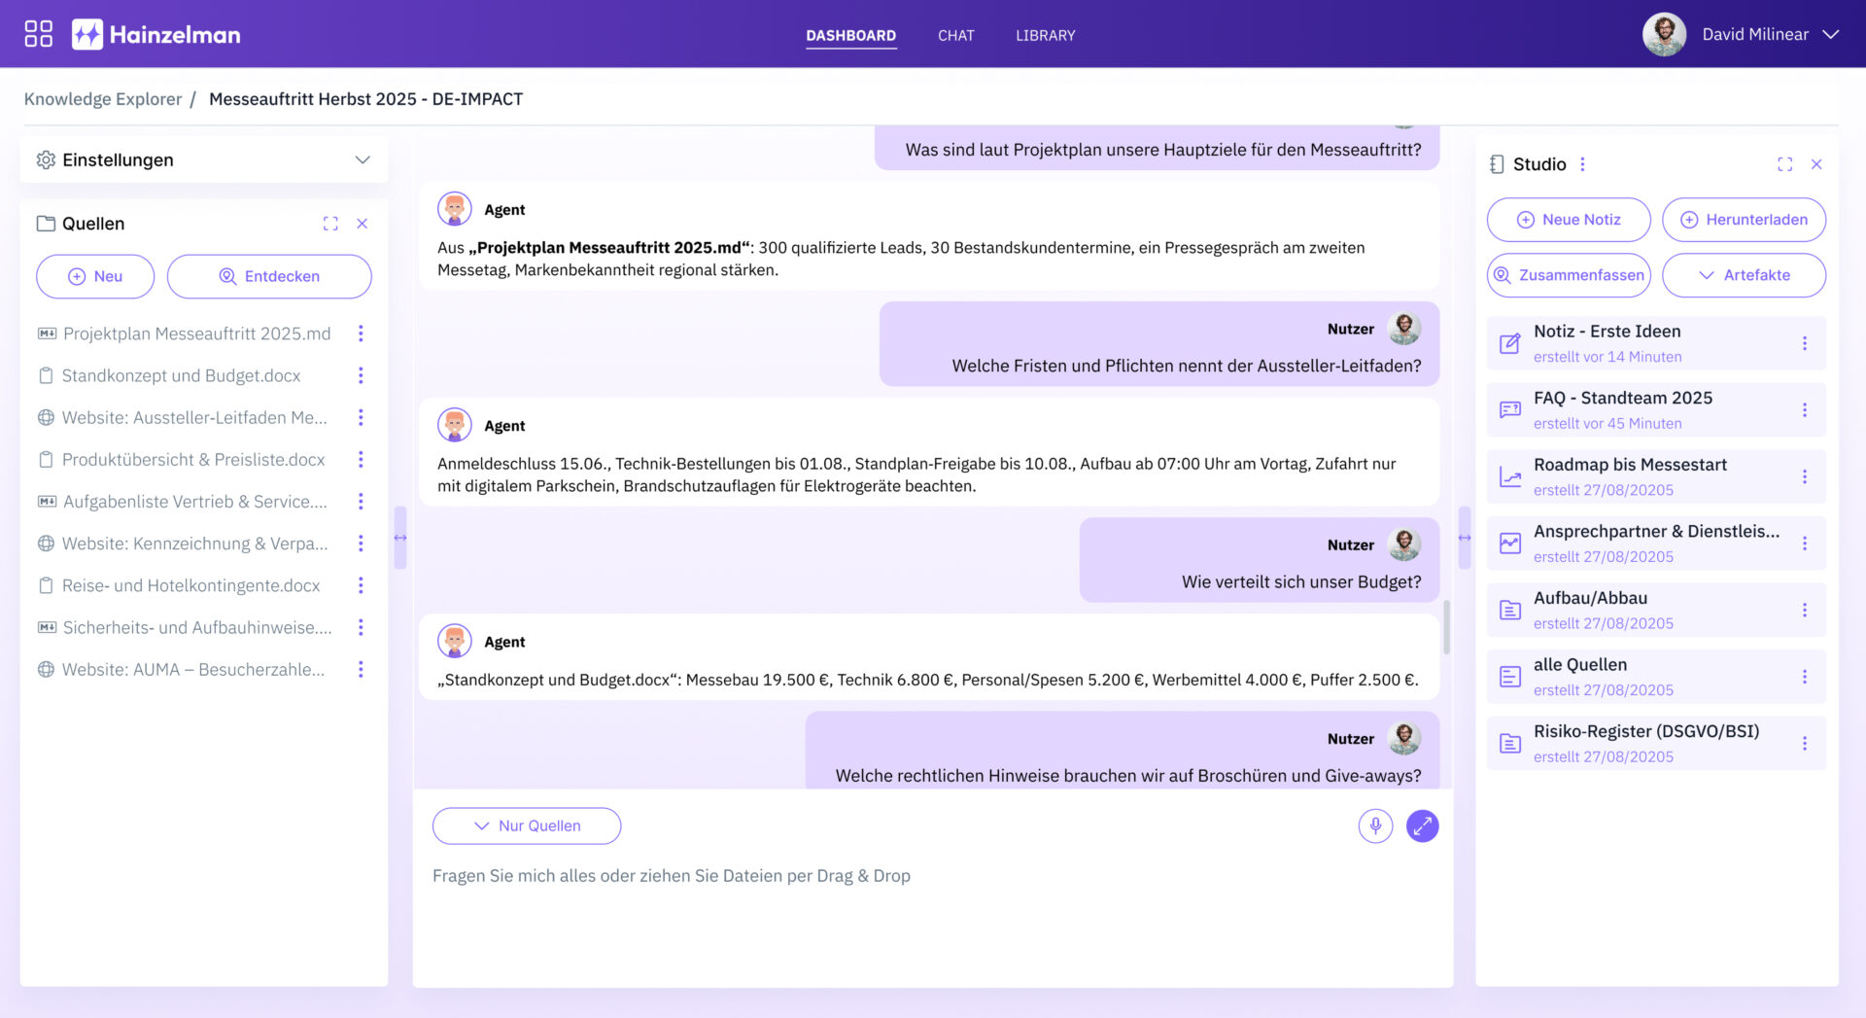This screenshot has width=1866, height=1018.
Task: Expand the Einstellungen section
Action: pos(362,159)
